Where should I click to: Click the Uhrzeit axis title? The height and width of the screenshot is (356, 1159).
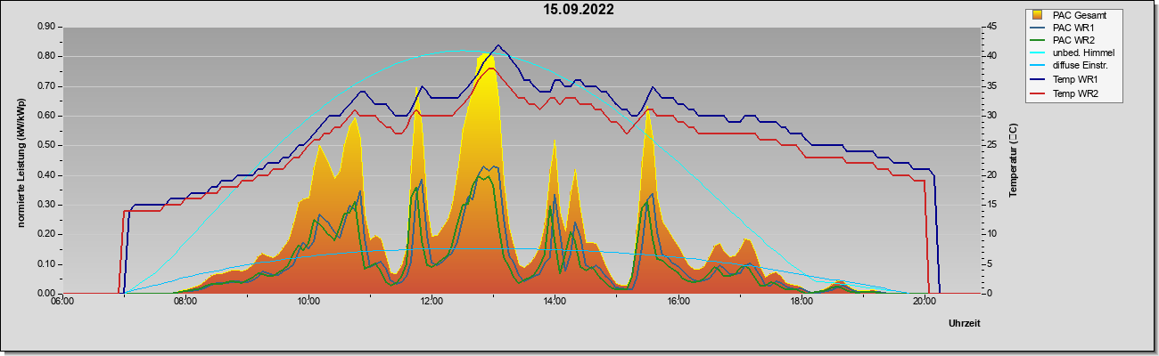965,324
